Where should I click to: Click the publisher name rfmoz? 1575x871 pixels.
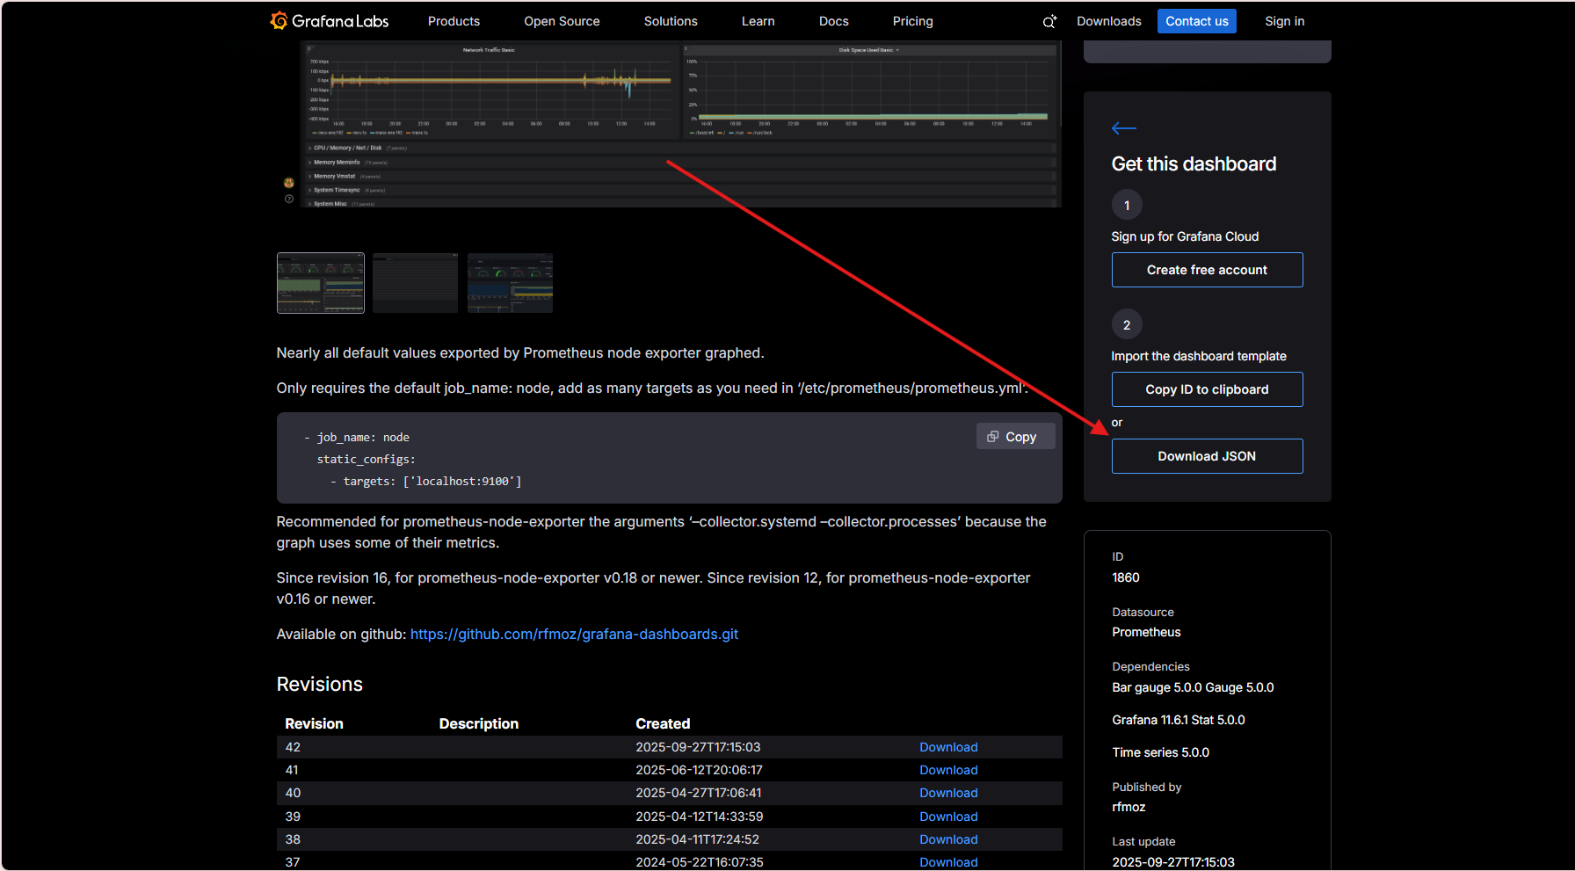pyautogui.click(x=1129, y=807)
